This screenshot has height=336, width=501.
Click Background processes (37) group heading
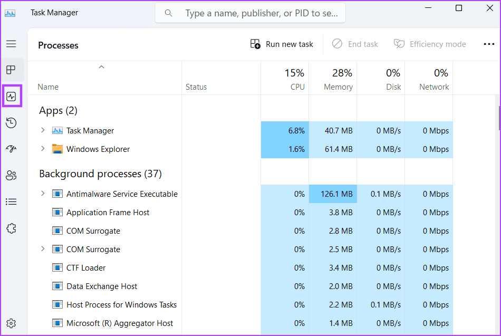[x=100, y=174]
